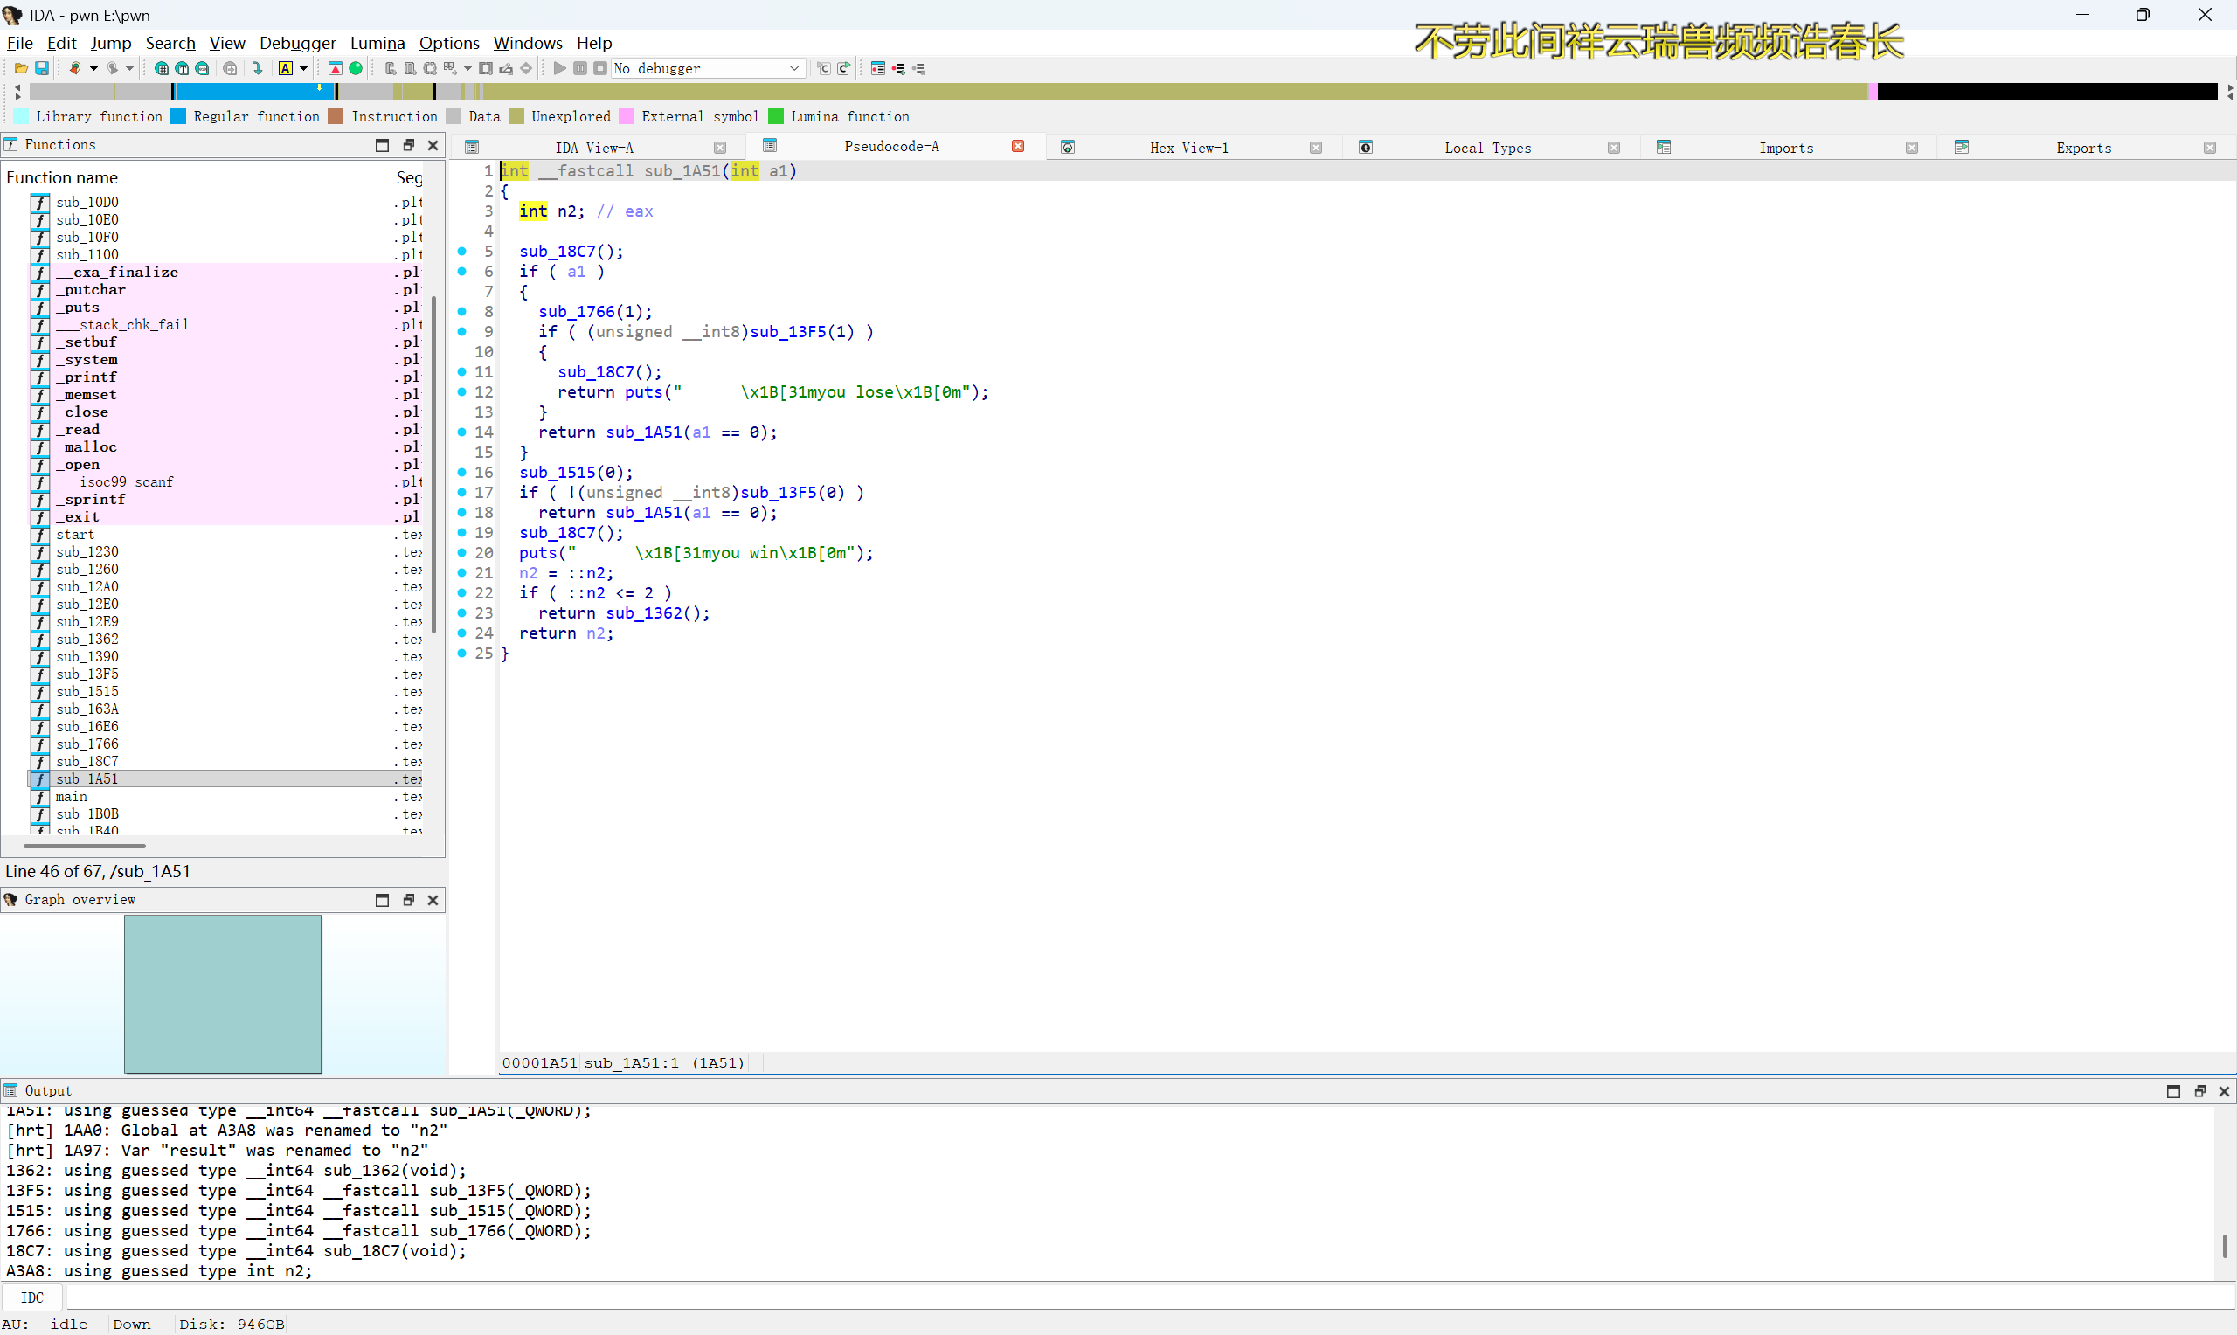The image size is (2237, 1335).
Task: Click the Open file toolbar icon
Action: [x=21, y=68]
